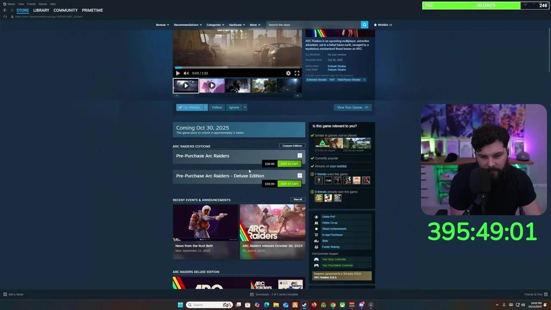
Task: View All recent events
Action: [x=298, y=199]
